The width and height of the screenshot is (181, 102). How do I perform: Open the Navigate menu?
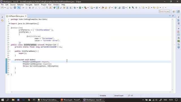tap(29, 5)
